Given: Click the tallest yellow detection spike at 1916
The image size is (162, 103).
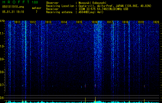Looking at the screenshot, I should point(95,100).
